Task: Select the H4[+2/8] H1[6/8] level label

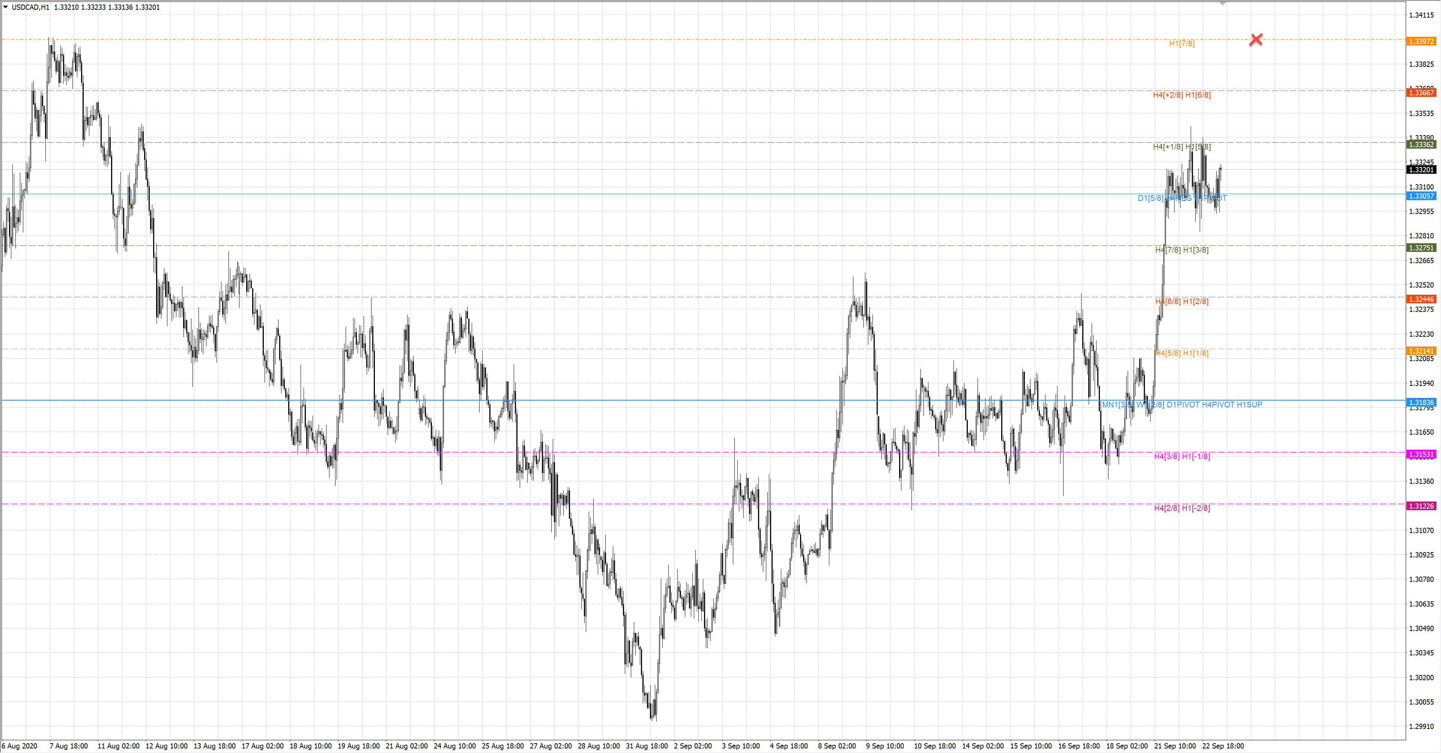Action: click(x=1181, y=95)
